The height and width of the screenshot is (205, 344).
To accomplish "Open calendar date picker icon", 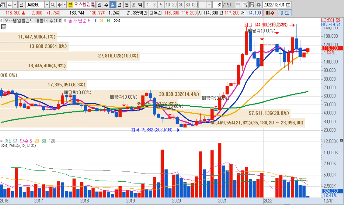I will [x=288, y=5].
